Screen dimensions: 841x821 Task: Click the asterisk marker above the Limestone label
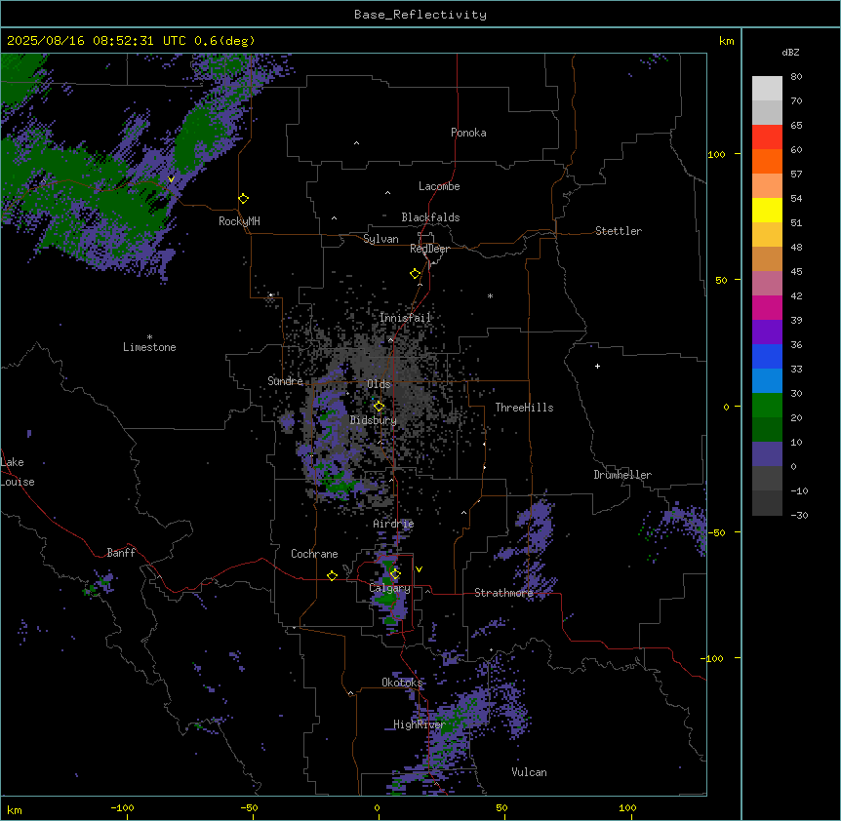pyautogui.click(x=149, y=337)
